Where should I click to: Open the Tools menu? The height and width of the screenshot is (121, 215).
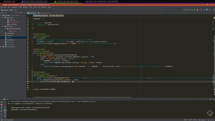click(x=35, y=7)
